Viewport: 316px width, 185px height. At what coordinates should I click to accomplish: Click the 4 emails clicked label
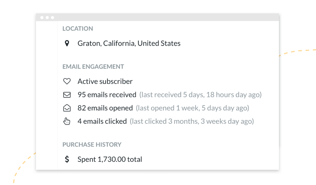coord(102,121)
